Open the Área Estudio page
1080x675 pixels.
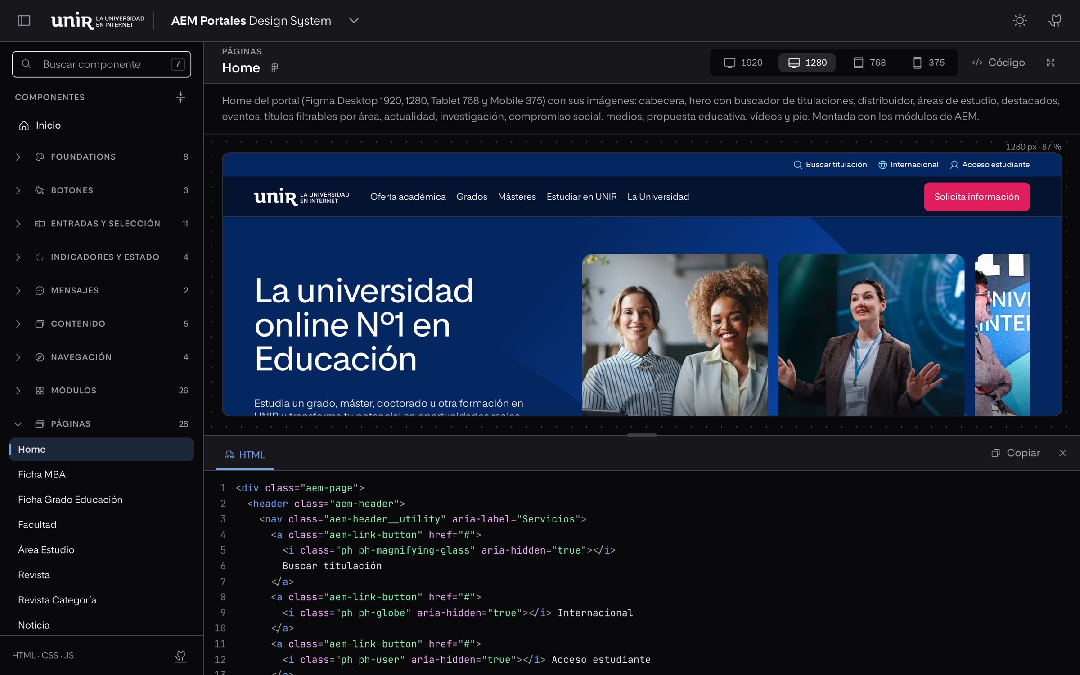102,550
